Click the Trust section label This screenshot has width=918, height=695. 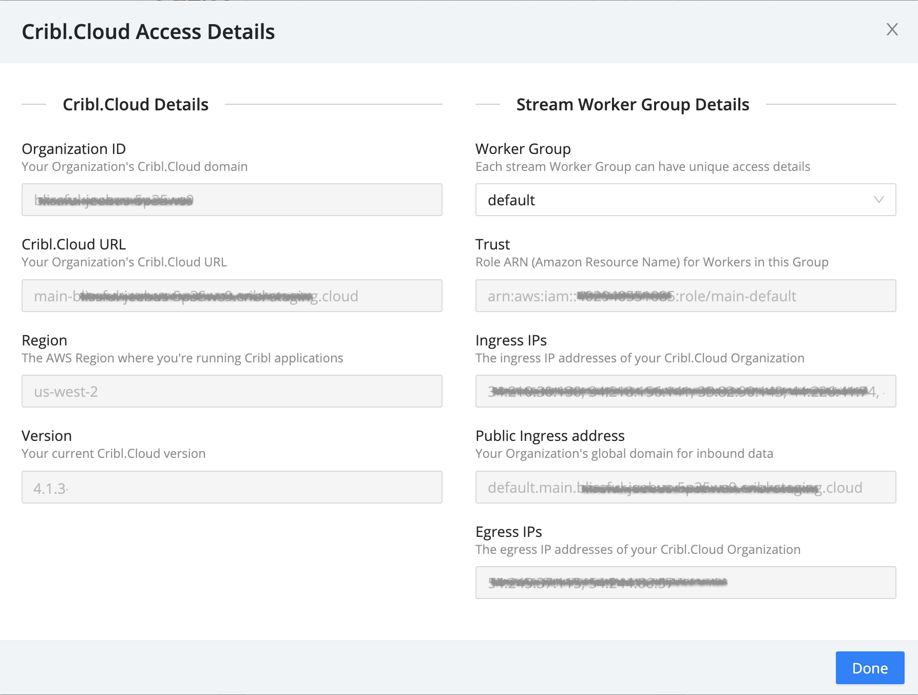[x=492, y=244]
